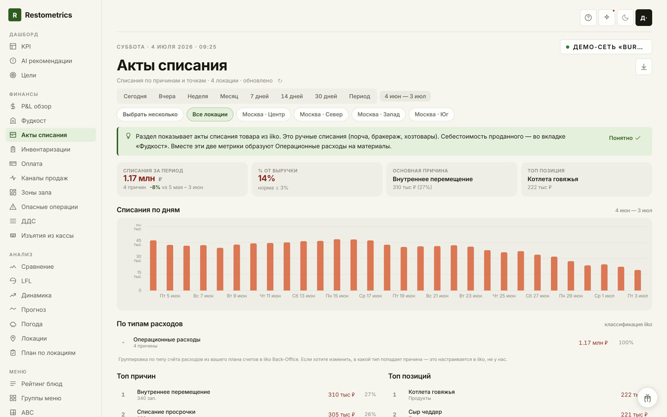Click the Restometrics logo
The width and height of the screenshot is (667, 417).
[x=40, y=15]
